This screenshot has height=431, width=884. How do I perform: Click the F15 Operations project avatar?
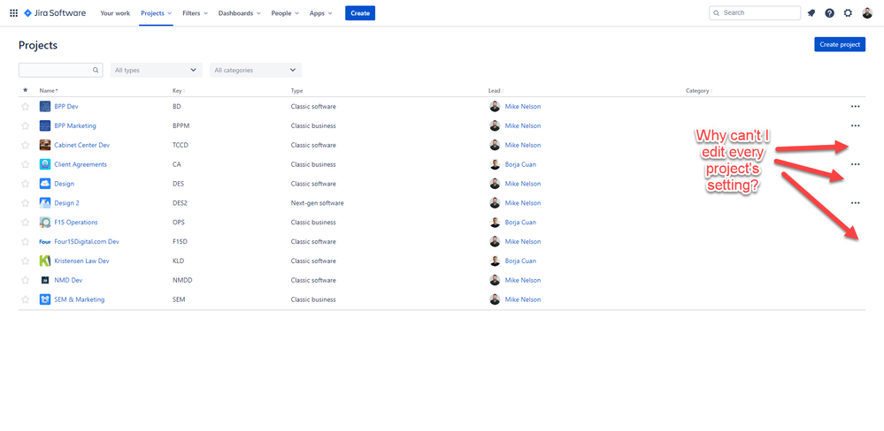pyautogui.click(x=45, y=223)
